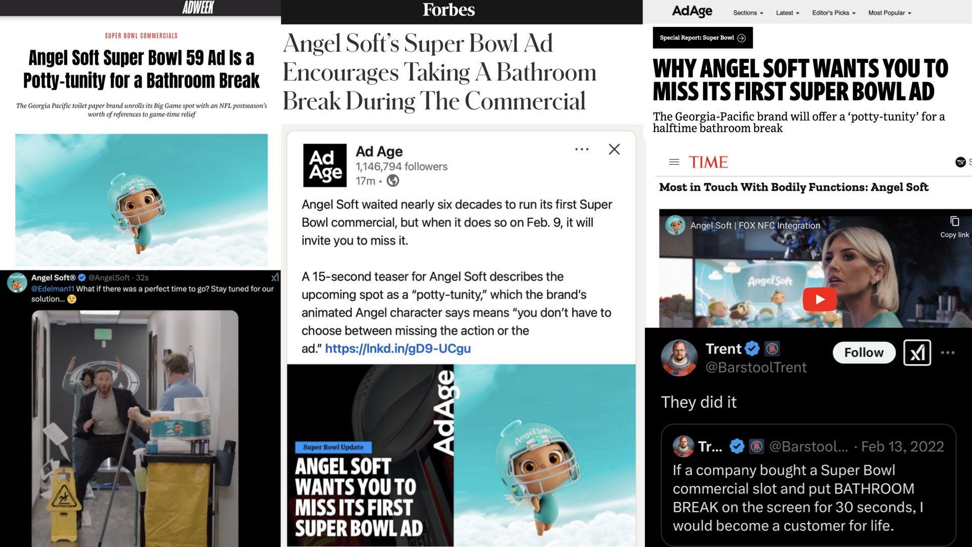The image size is (972, 547).
Task: Click the @Edelman11 mention in tweet
Action: [53, 289]
